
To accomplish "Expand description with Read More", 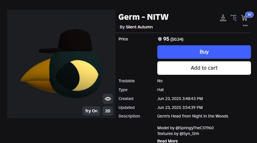I will coord(167,141).
